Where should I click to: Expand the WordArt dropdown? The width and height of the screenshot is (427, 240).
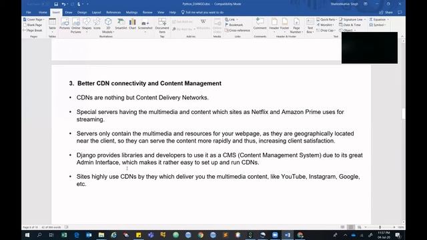click(x=334, y=25)
